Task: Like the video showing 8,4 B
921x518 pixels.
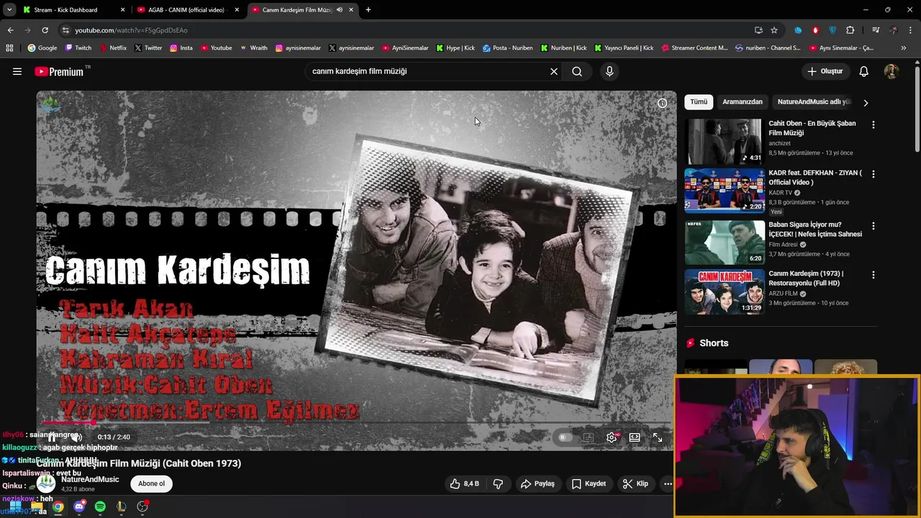Action: coord(464,483)
